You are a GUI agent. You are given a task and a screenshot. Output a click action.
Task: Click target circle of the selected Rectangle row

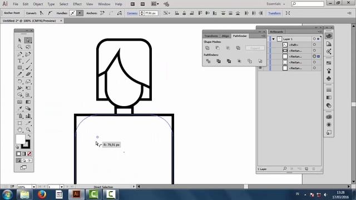314,56
